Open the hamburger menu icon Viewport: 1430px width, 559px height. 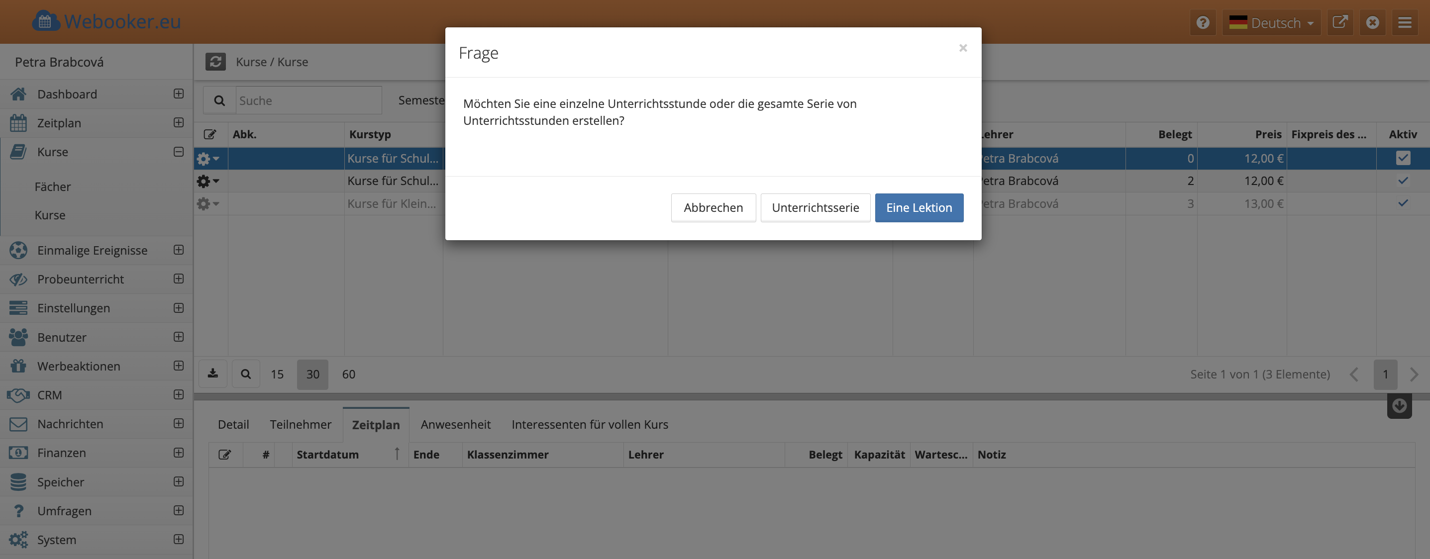click(1405, 23)
